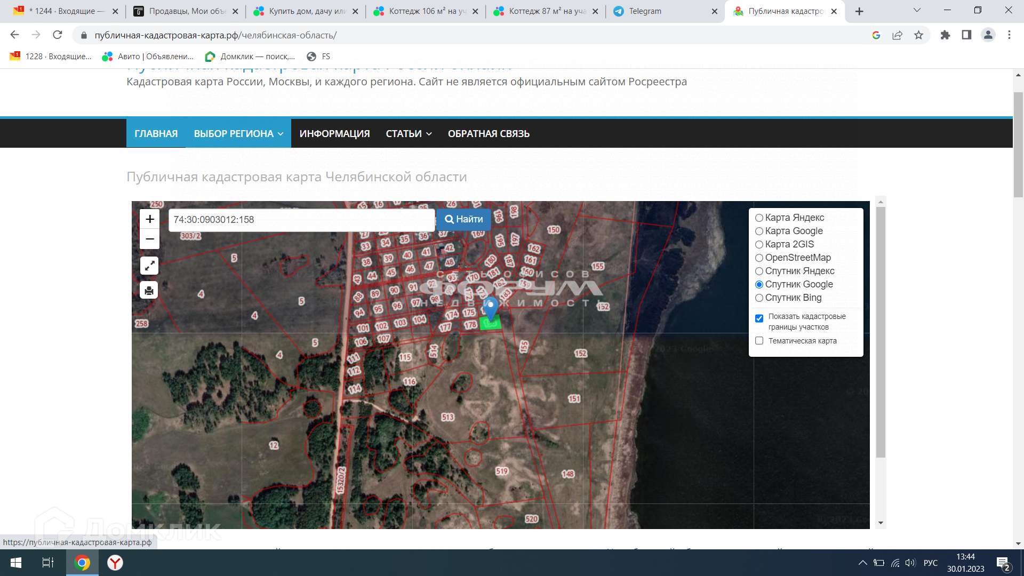The height and width of the screenshot is (576, 1024).
Task: Open Chrome extensions puzzle icon
Action: pyautogui.click(x=945, y=35)
